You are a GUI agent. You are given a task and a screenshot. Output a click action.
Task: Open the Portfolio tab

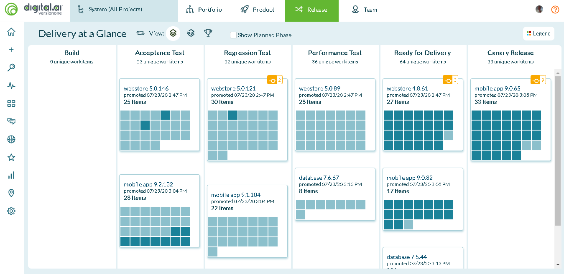pyautogui.click(x=204, y=10)
